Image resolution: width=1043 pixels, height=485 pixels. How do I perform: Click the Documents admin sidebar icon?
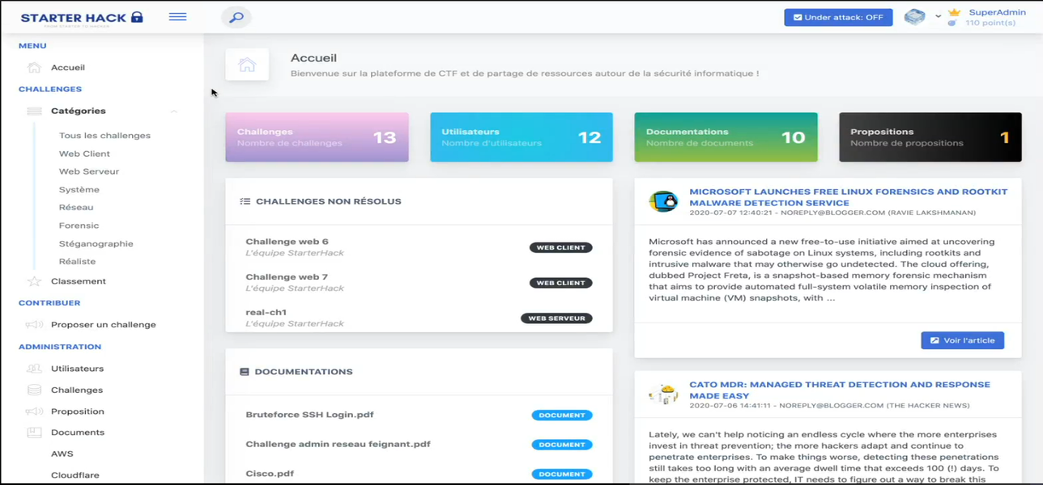[x=34, y=432]
